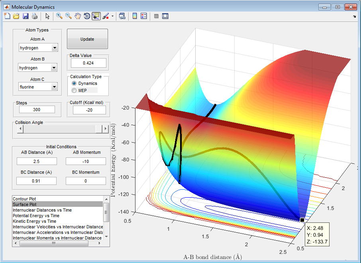The height and width of the screenshot is (263, 361).
Task: Click the Collision Angle slider track
Action: (60, 129)
